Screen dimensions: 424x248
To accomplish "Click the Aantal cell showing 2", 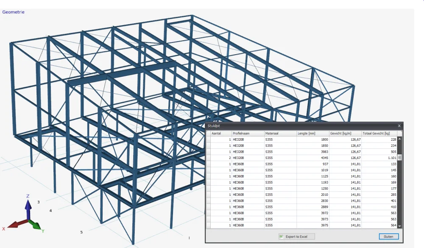I will click(x=221, y=158).
